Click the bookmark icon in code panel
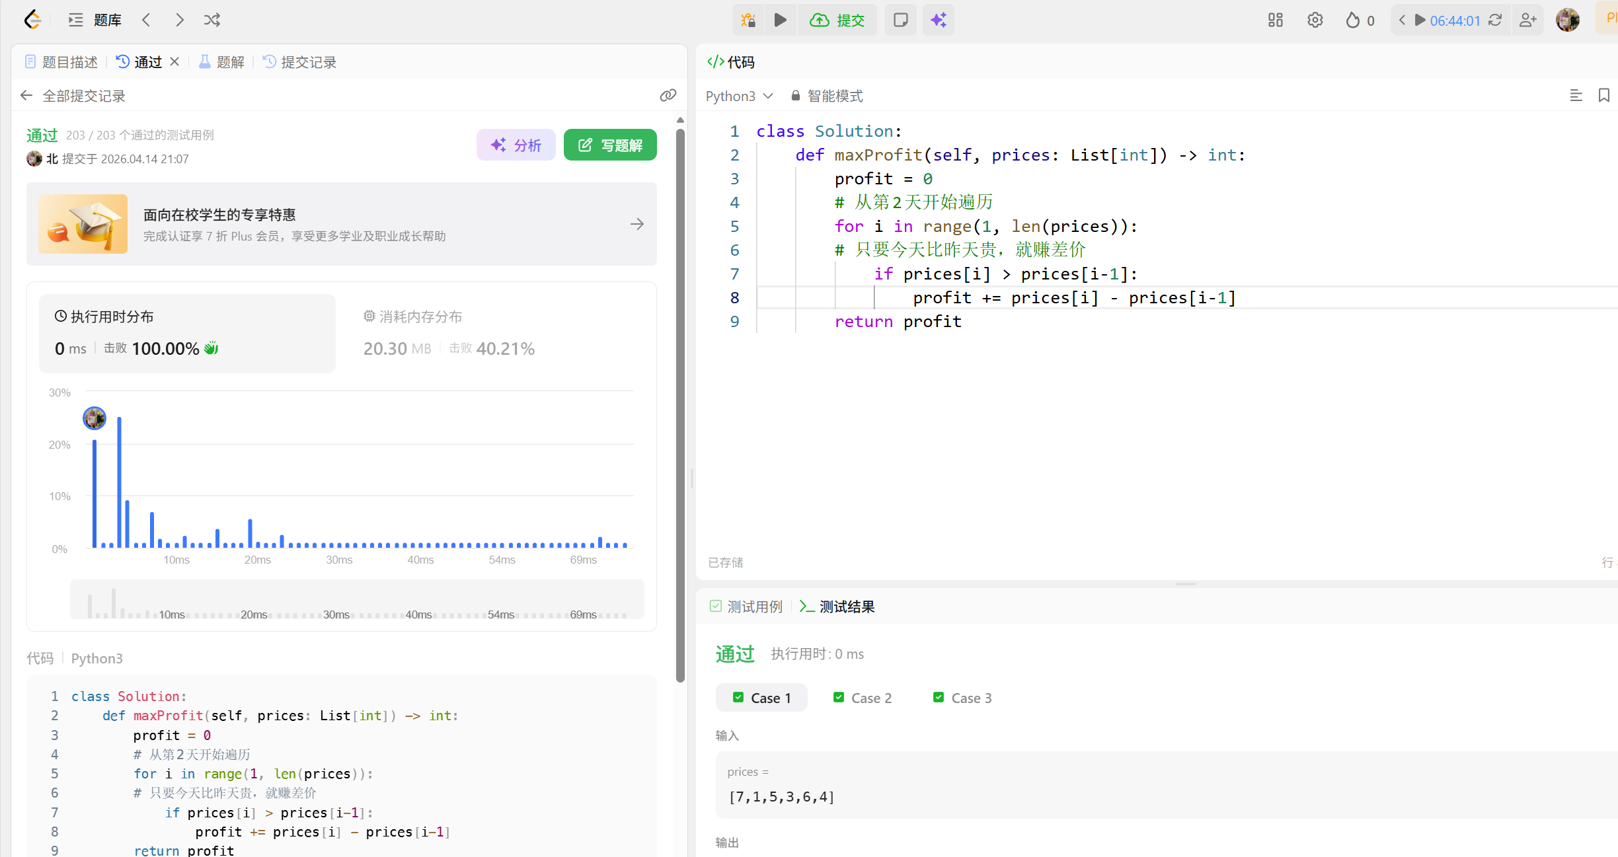The image size is (1618, 857). click(1603, 96)
